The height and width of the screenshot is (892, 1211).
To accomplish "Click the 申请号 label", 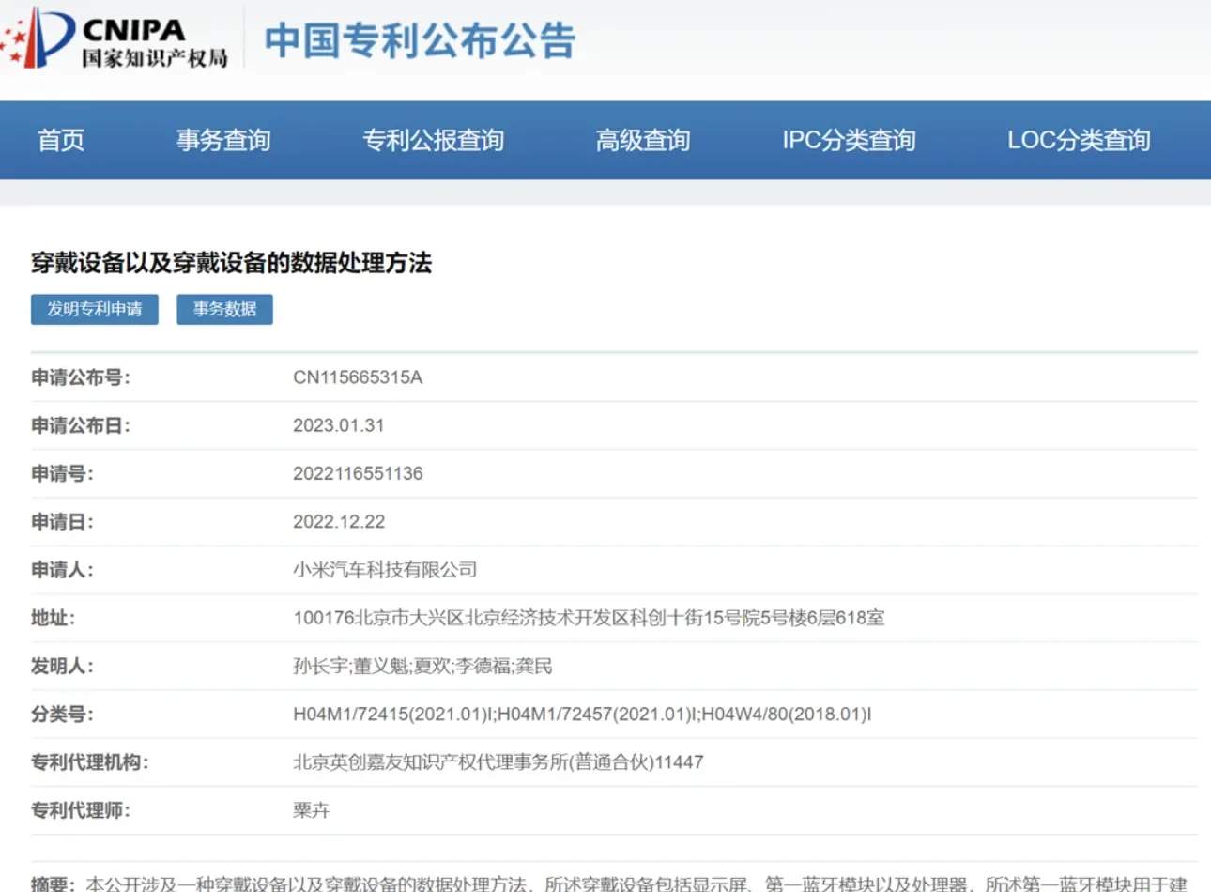I will [x=62, y=473].
